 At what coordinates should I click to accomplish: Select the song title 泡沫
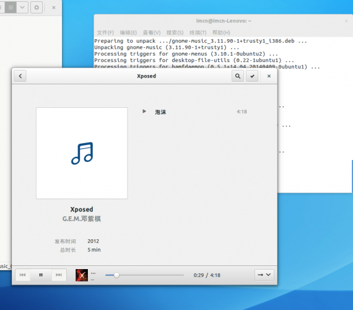point(160,112)
